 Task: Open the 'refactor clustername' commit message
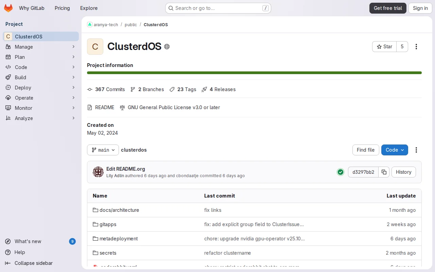pyautogui.click(x=228, y=253)
